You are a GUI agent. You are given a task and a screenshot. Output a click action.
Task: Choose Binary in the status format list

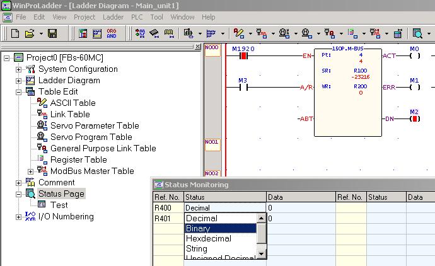(x=221, y=228)
